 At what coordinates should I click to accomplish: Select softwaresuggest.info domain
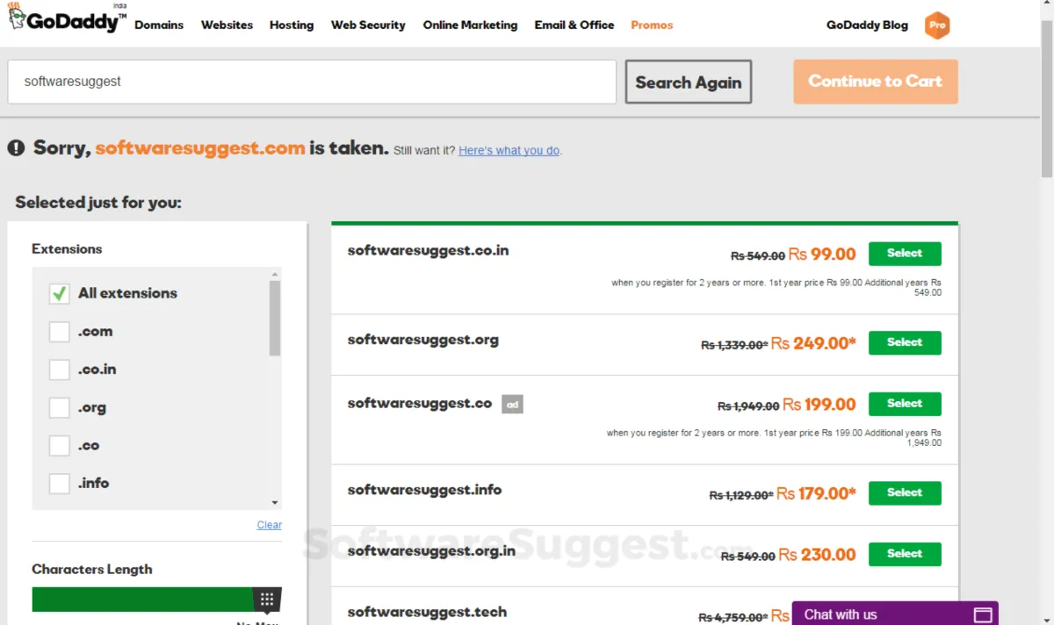(905, 492)
